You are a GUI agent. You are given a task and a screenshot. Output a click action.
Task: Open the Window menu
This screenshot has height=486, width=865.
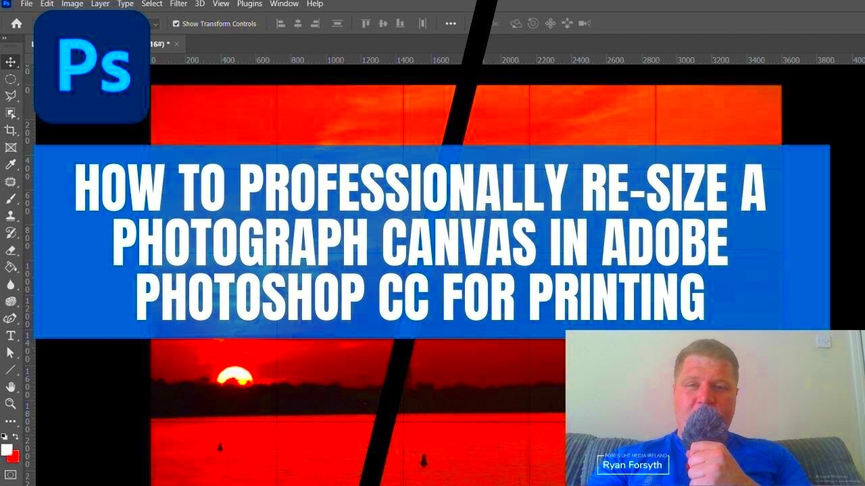[285, 4]
